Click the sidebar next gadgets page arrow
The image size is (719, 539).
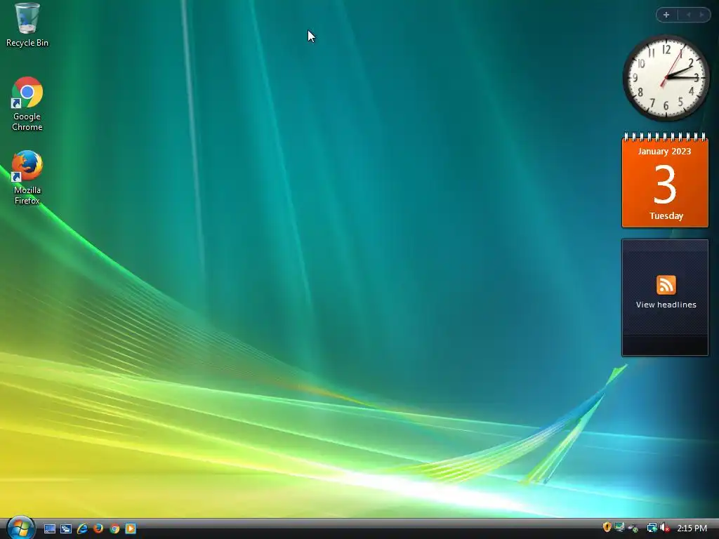(x=701, y=15)
